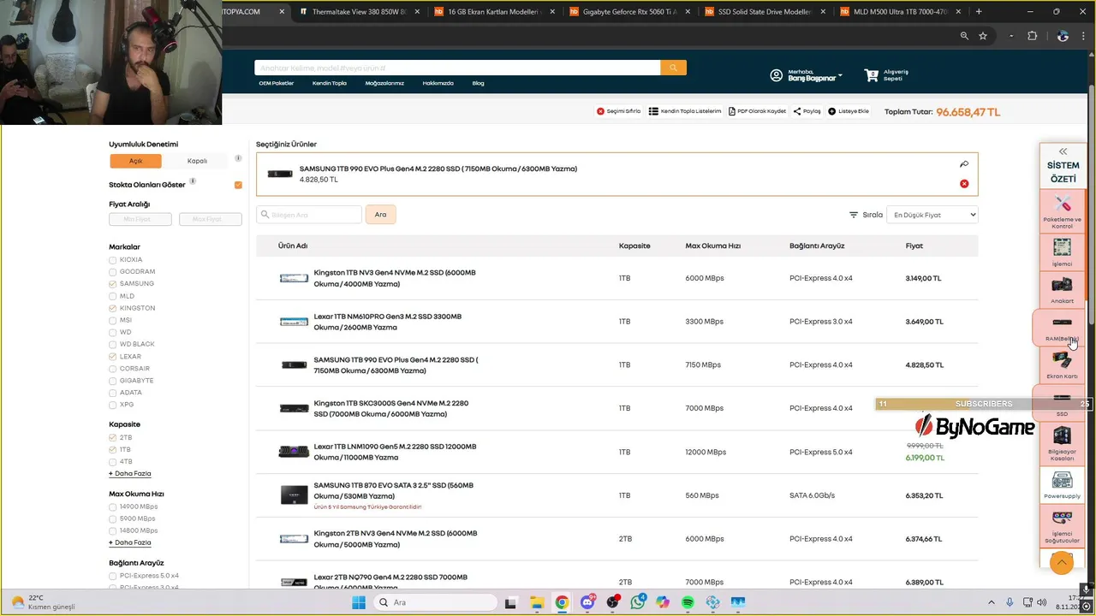
Task: Uncheck the KINGSTON brand filter
Action: (x=113, y=308)
